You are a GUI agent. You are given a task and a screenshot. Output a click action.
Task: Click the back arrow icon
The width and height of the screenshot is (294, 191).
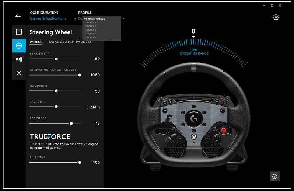18,16
